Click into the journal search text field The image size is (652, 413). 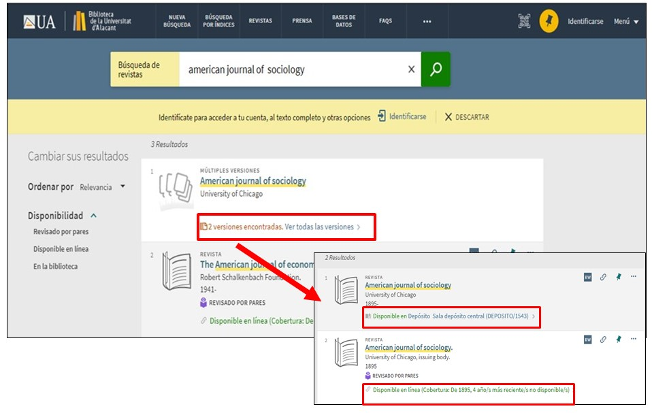[x=293, y=69]
